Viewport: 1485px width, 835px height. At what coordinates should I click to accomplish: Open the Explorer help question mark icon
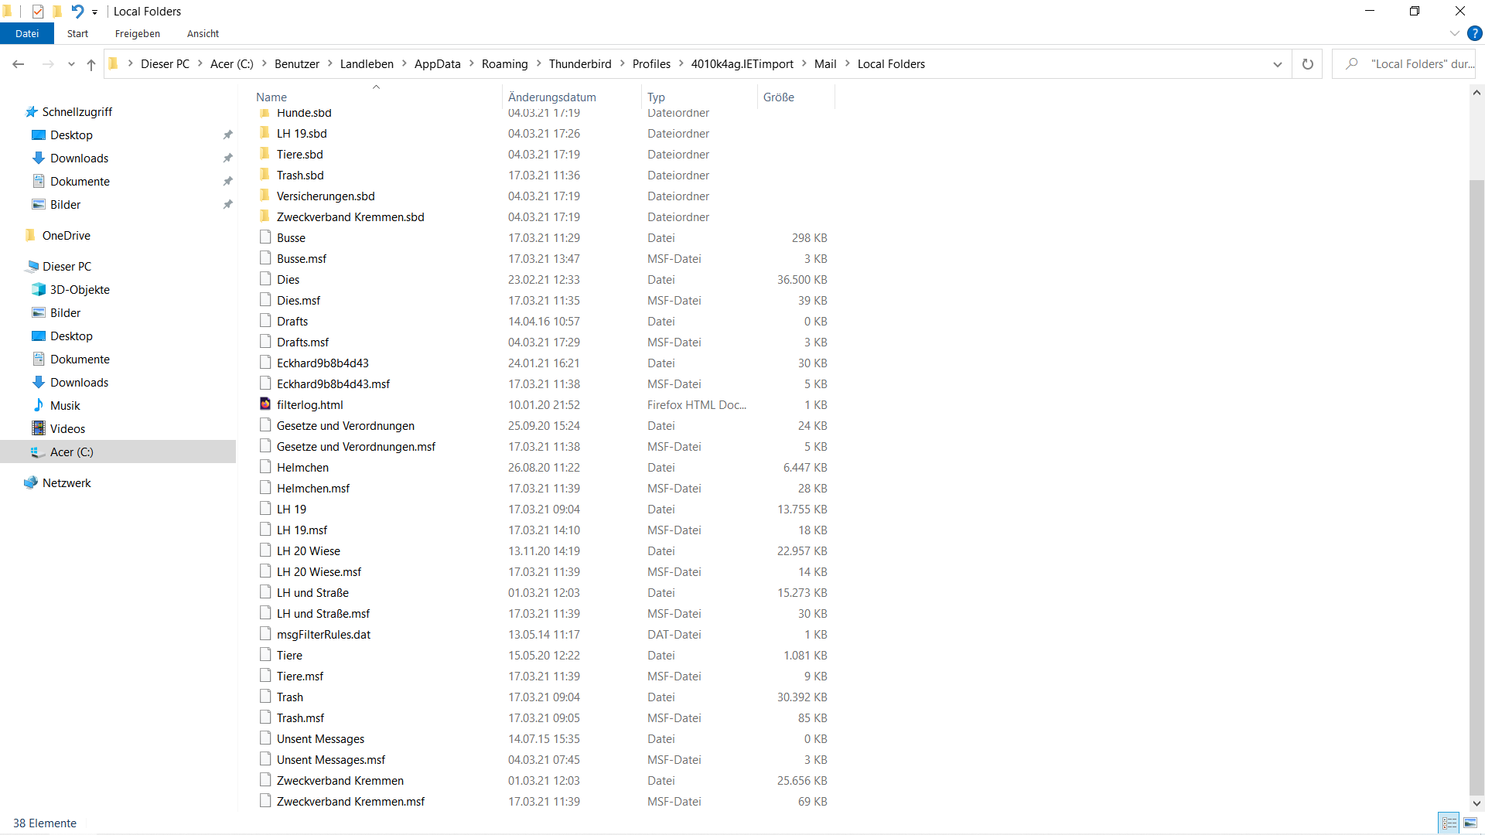pos(1474,33)
